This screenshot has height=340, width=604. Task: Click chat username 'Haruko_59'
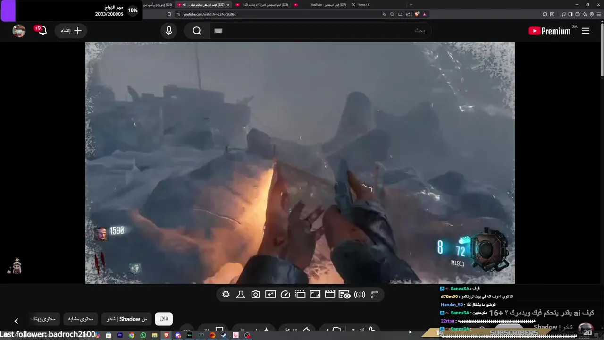(452, 305)
